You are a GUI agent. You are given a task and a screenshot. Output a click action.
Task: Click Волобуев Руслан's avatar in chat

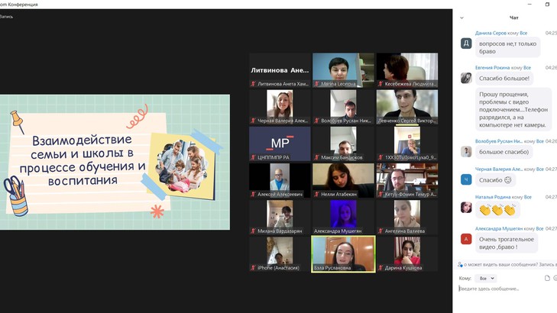point(466,151)
